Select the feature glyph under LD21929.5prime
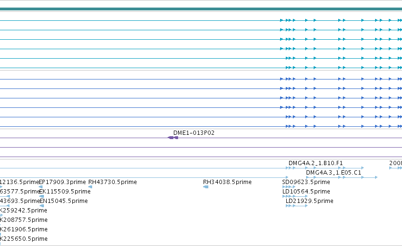Image resolution: width=402 pixels, height=246 pixels. [297, 206]
